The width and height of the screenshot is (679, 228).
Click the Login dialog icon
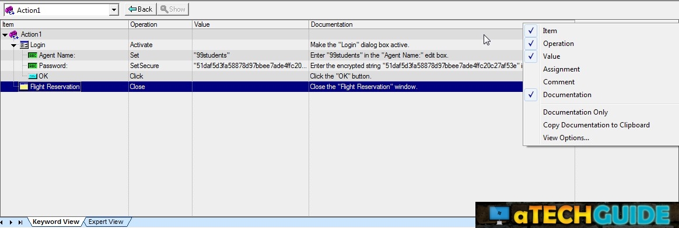point(24,45)
